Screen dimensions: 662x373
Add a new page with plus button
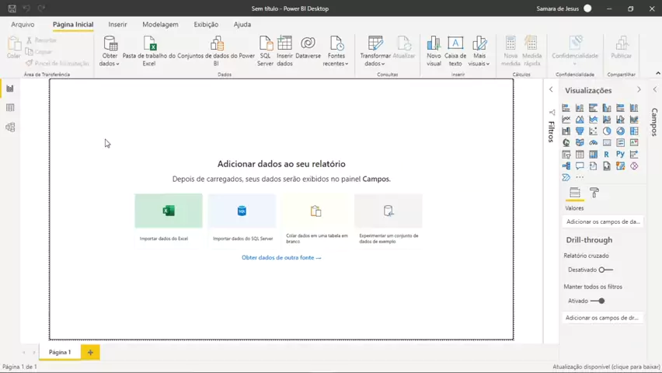[x=90, y=352]
